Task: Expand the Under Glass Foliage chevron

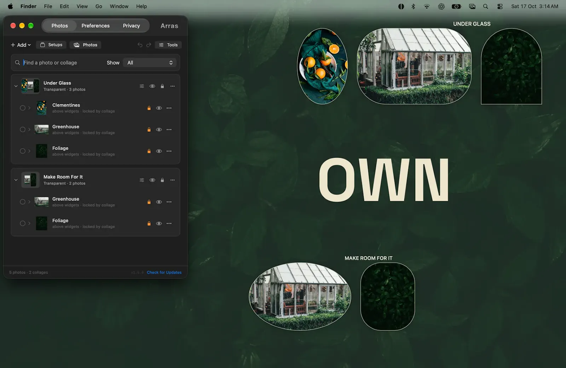Action: 29,151
